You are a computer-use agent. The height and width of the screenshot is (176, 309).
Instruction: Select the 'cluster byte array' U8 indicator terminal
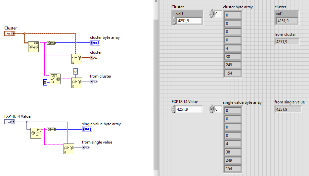pyautogui.click(x=95, y=43)
